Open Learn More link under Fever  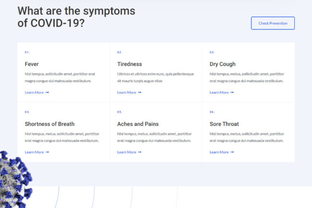click(36, 92)
